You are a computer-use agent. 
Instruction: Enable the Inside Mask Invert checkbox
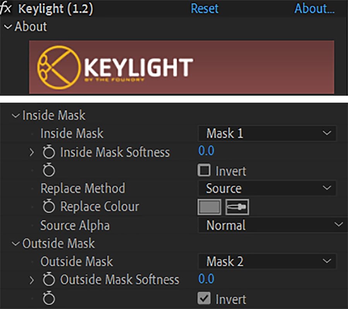pyautogui.click(x=204, y=170)
